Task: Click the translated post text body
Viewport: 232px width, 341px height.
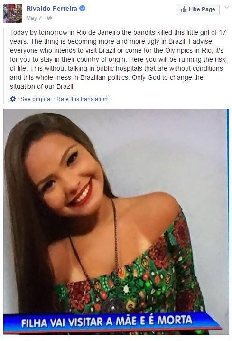Action: click(118, 59)
